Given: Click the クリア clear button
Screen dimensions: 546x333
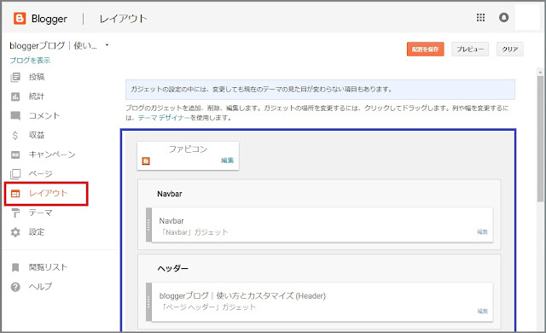Looking at the screenshot, I should (x=510, y=50).
